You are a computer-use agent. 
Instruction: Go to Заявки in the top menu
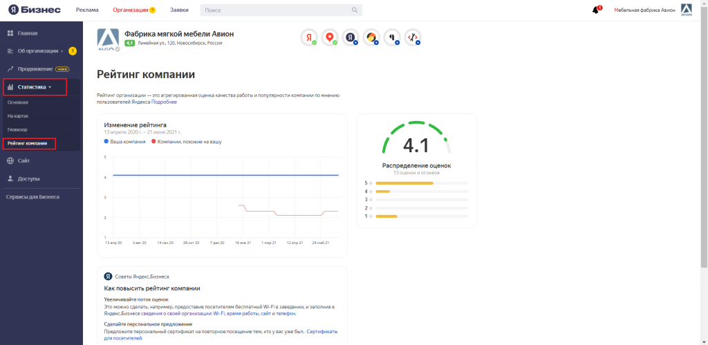(x=179, y=10)
